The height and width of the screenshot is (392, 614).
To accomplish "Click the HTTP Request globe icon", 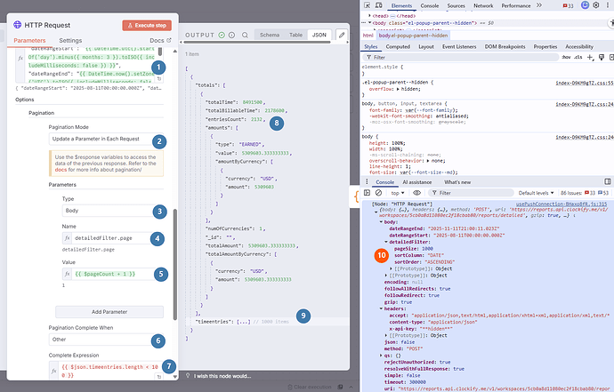I will point(15,25).
